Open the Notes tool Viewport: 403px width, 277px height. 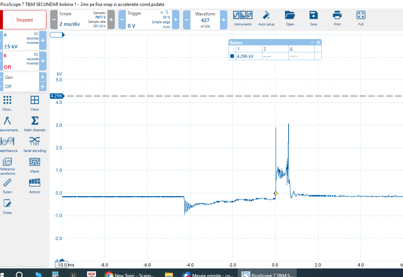coord(7,206)
